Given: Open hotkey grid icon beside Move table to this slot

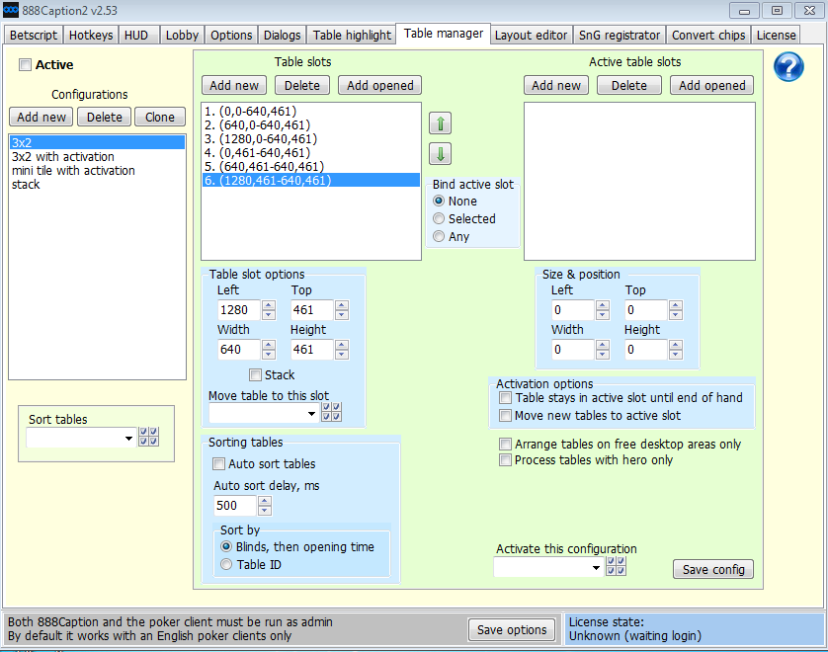Looking at the screenshot, I should pos(332,412).
